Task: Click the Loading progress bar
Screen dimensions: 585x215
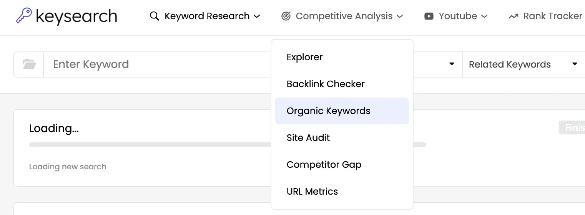Action: tap(150, 145)
